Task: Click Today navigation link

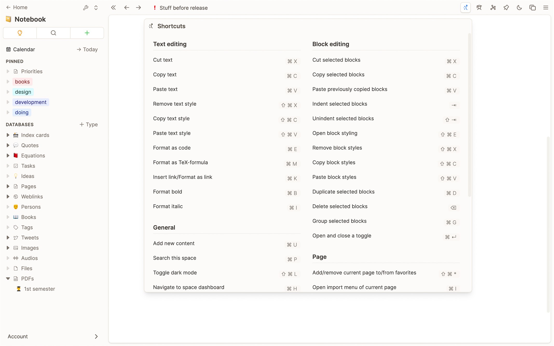Action: (x=87, y=50)
